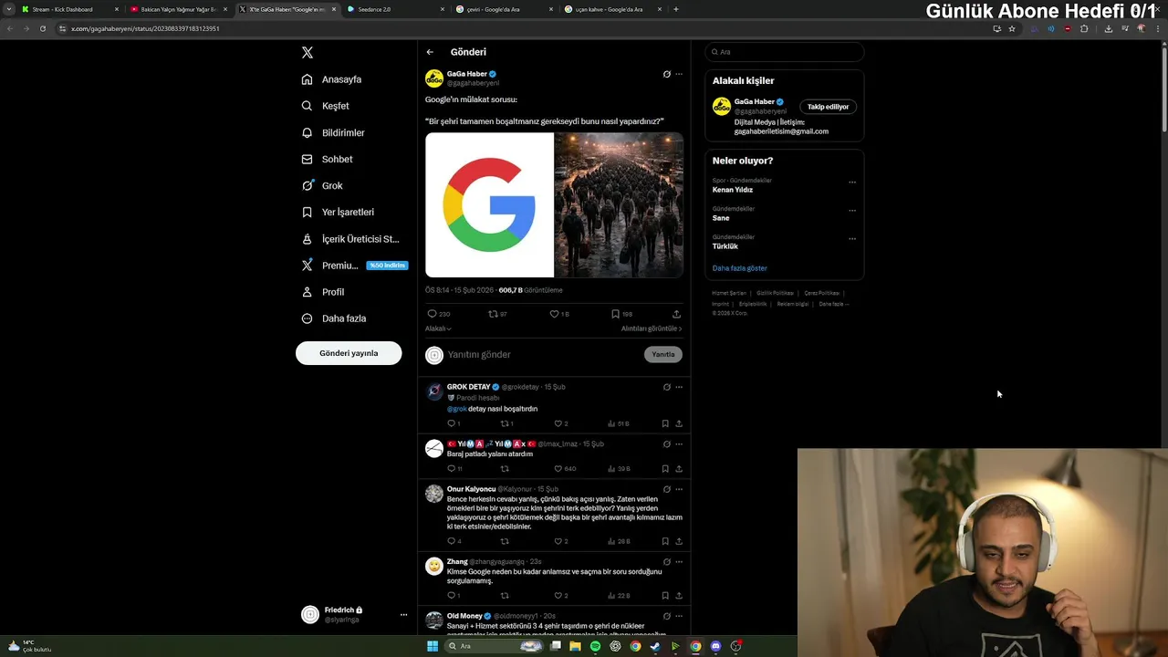Reload the page with the refresh button
Screen dimensions: 1168x657
(x=42, y=28)
